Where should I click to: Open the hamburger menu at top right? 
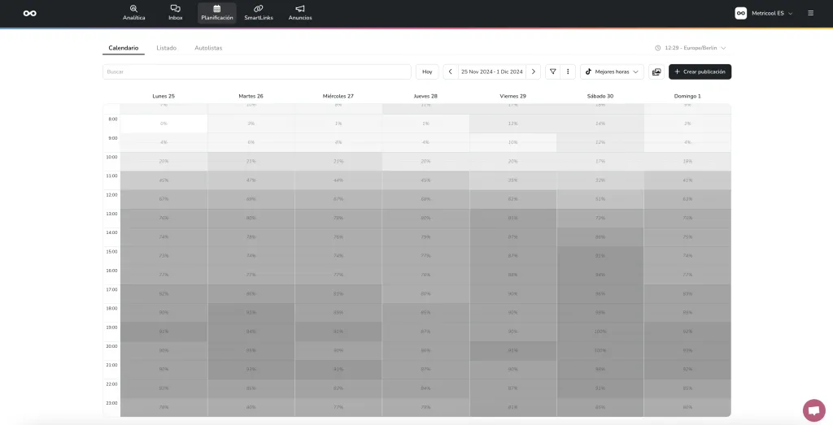(x=810, y=13)
